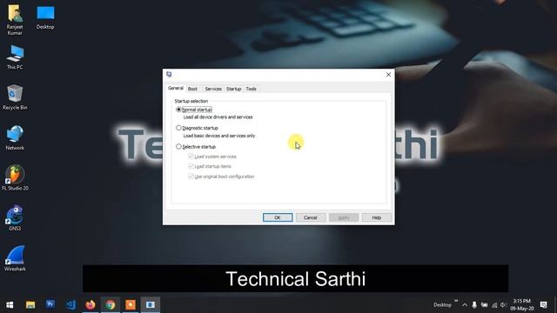Viewport: 557px width, 313px height.
Task: Open Firefox from the taskbar
Action: pos(91,305)
